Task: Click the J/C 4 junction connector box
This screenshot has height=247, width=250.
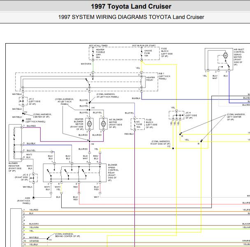Action: pyautogui.click(x=176, y=115)
